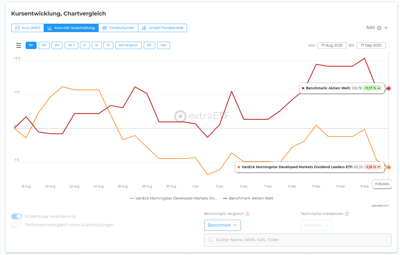Expand the Benchmark dropdown
Image resolution: width=400 pixels, height=255 pixels.
click(222, 225)
